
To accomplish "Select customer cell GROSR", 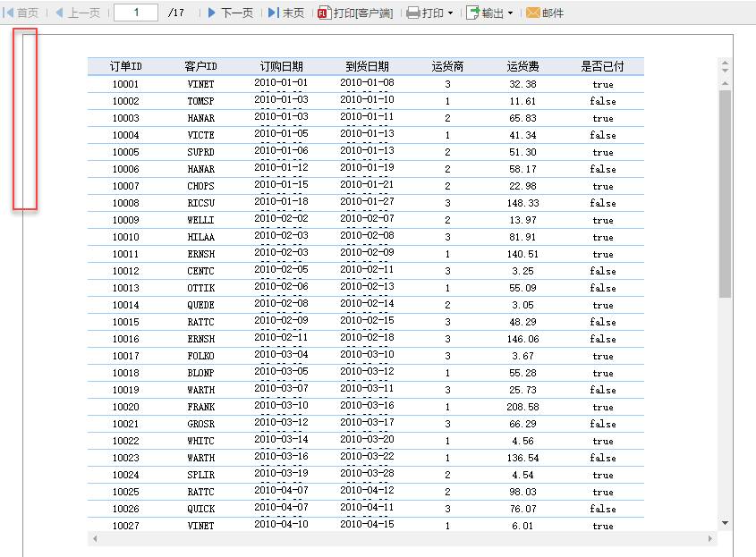I will [x=200, y=424].
